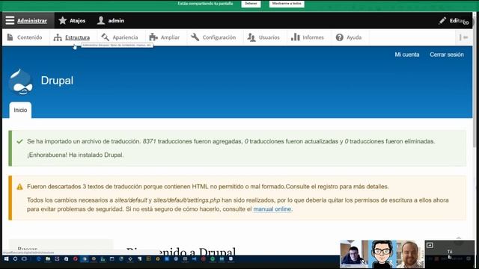Screen dimensions: 479x269
Task: Click the Detener screen sharing button
Action: [x=251, y=4]
